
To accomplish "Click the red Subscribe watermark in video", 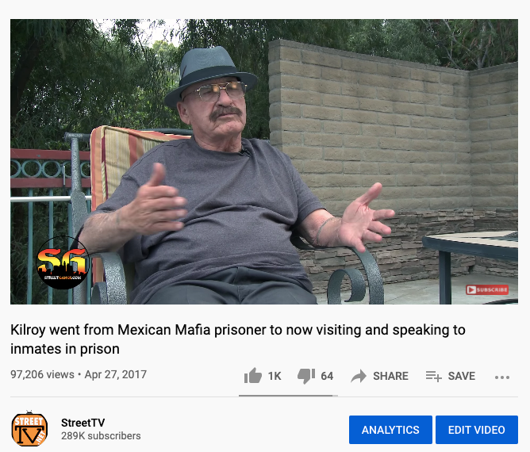I will click(x=487, y=290).
